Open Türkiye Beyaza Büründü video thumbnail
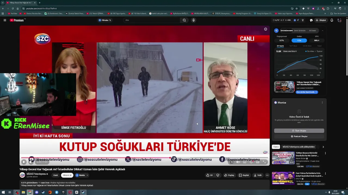 click(x=283, y=158)
